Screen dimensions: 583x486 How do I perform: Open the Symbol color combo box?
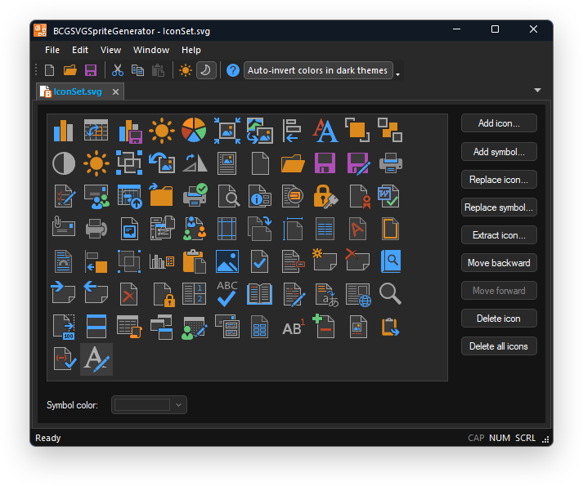pos(149,404)
